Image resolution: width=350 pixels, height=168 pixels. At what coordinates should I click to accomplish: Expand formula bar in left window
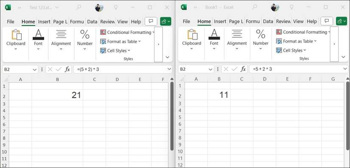[169, 70]
